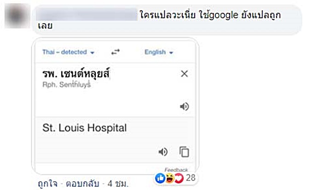Expand the English target language dropdown
The image size is (322, 190).
[x=159, y=52]
